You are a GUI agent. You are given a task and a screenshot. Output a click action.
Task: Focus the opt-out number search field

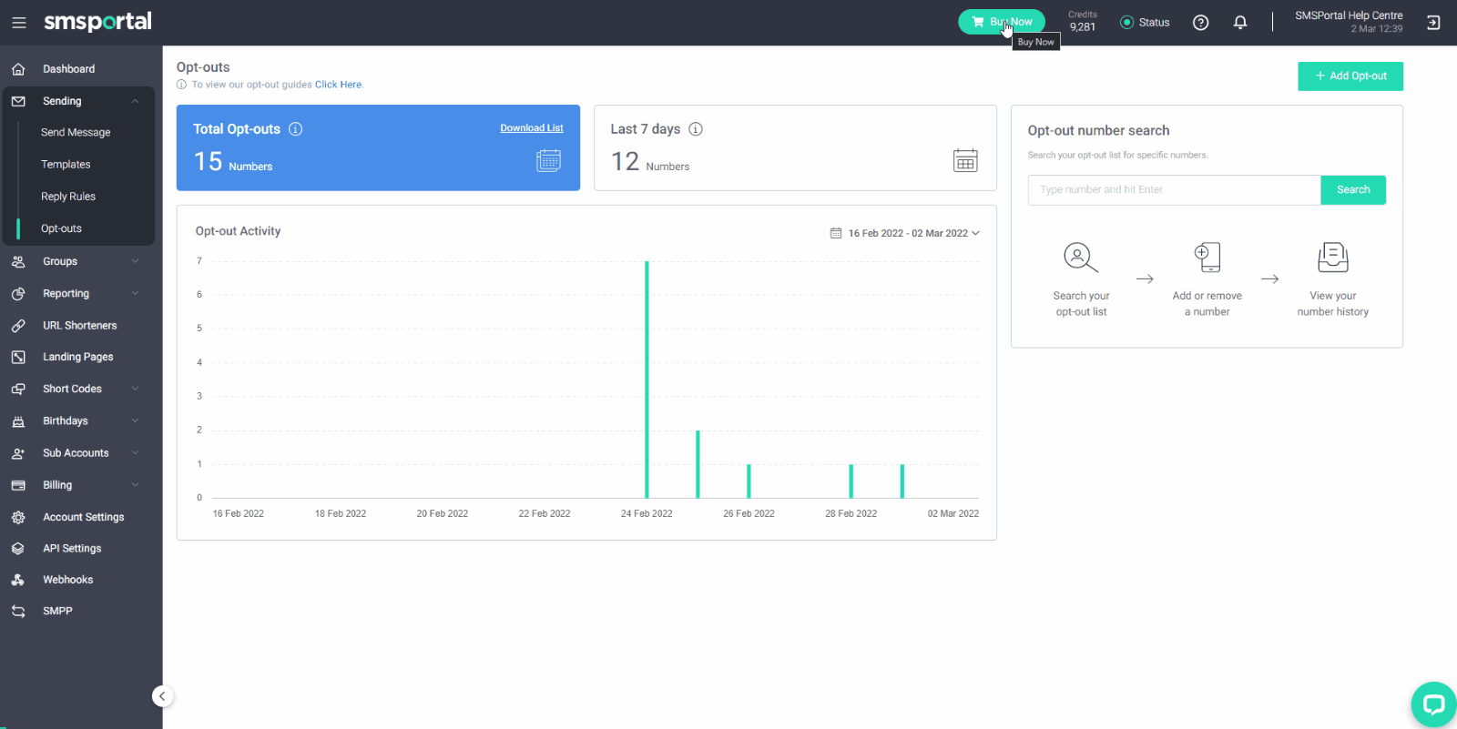(1175, 190)
